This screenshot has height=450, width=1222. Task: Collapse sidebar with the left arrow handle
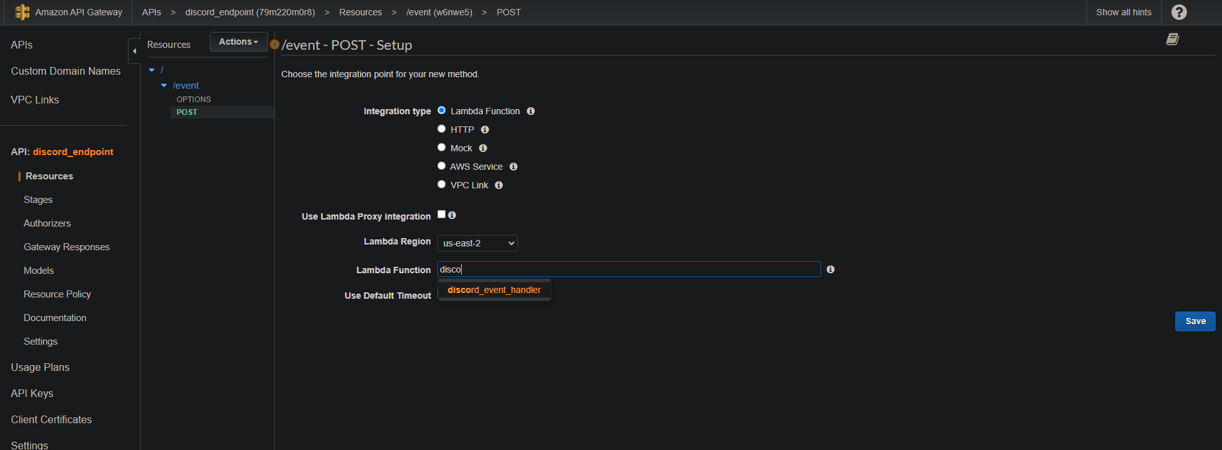[x=134, y=51]
